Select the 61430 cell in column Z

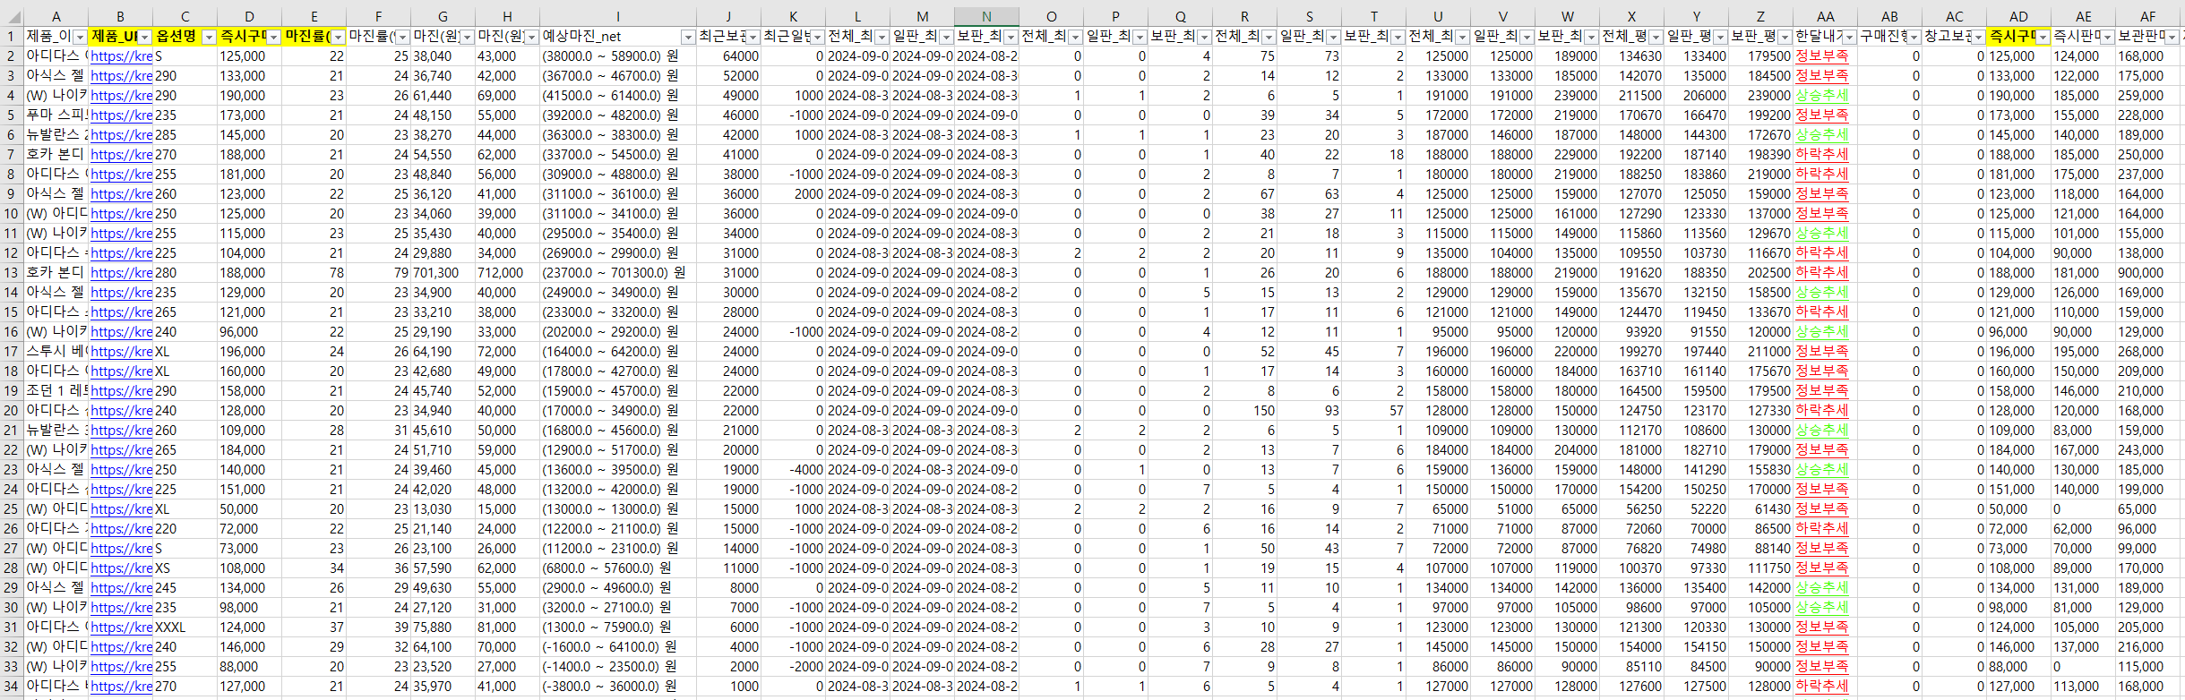pyautogui.click(x=1760, y=509)
